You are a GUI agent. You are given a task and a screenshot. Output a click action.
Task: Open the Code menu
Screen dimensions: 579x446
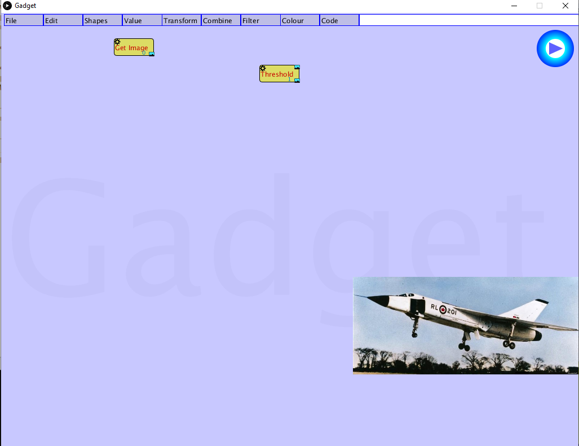(339, 21)
